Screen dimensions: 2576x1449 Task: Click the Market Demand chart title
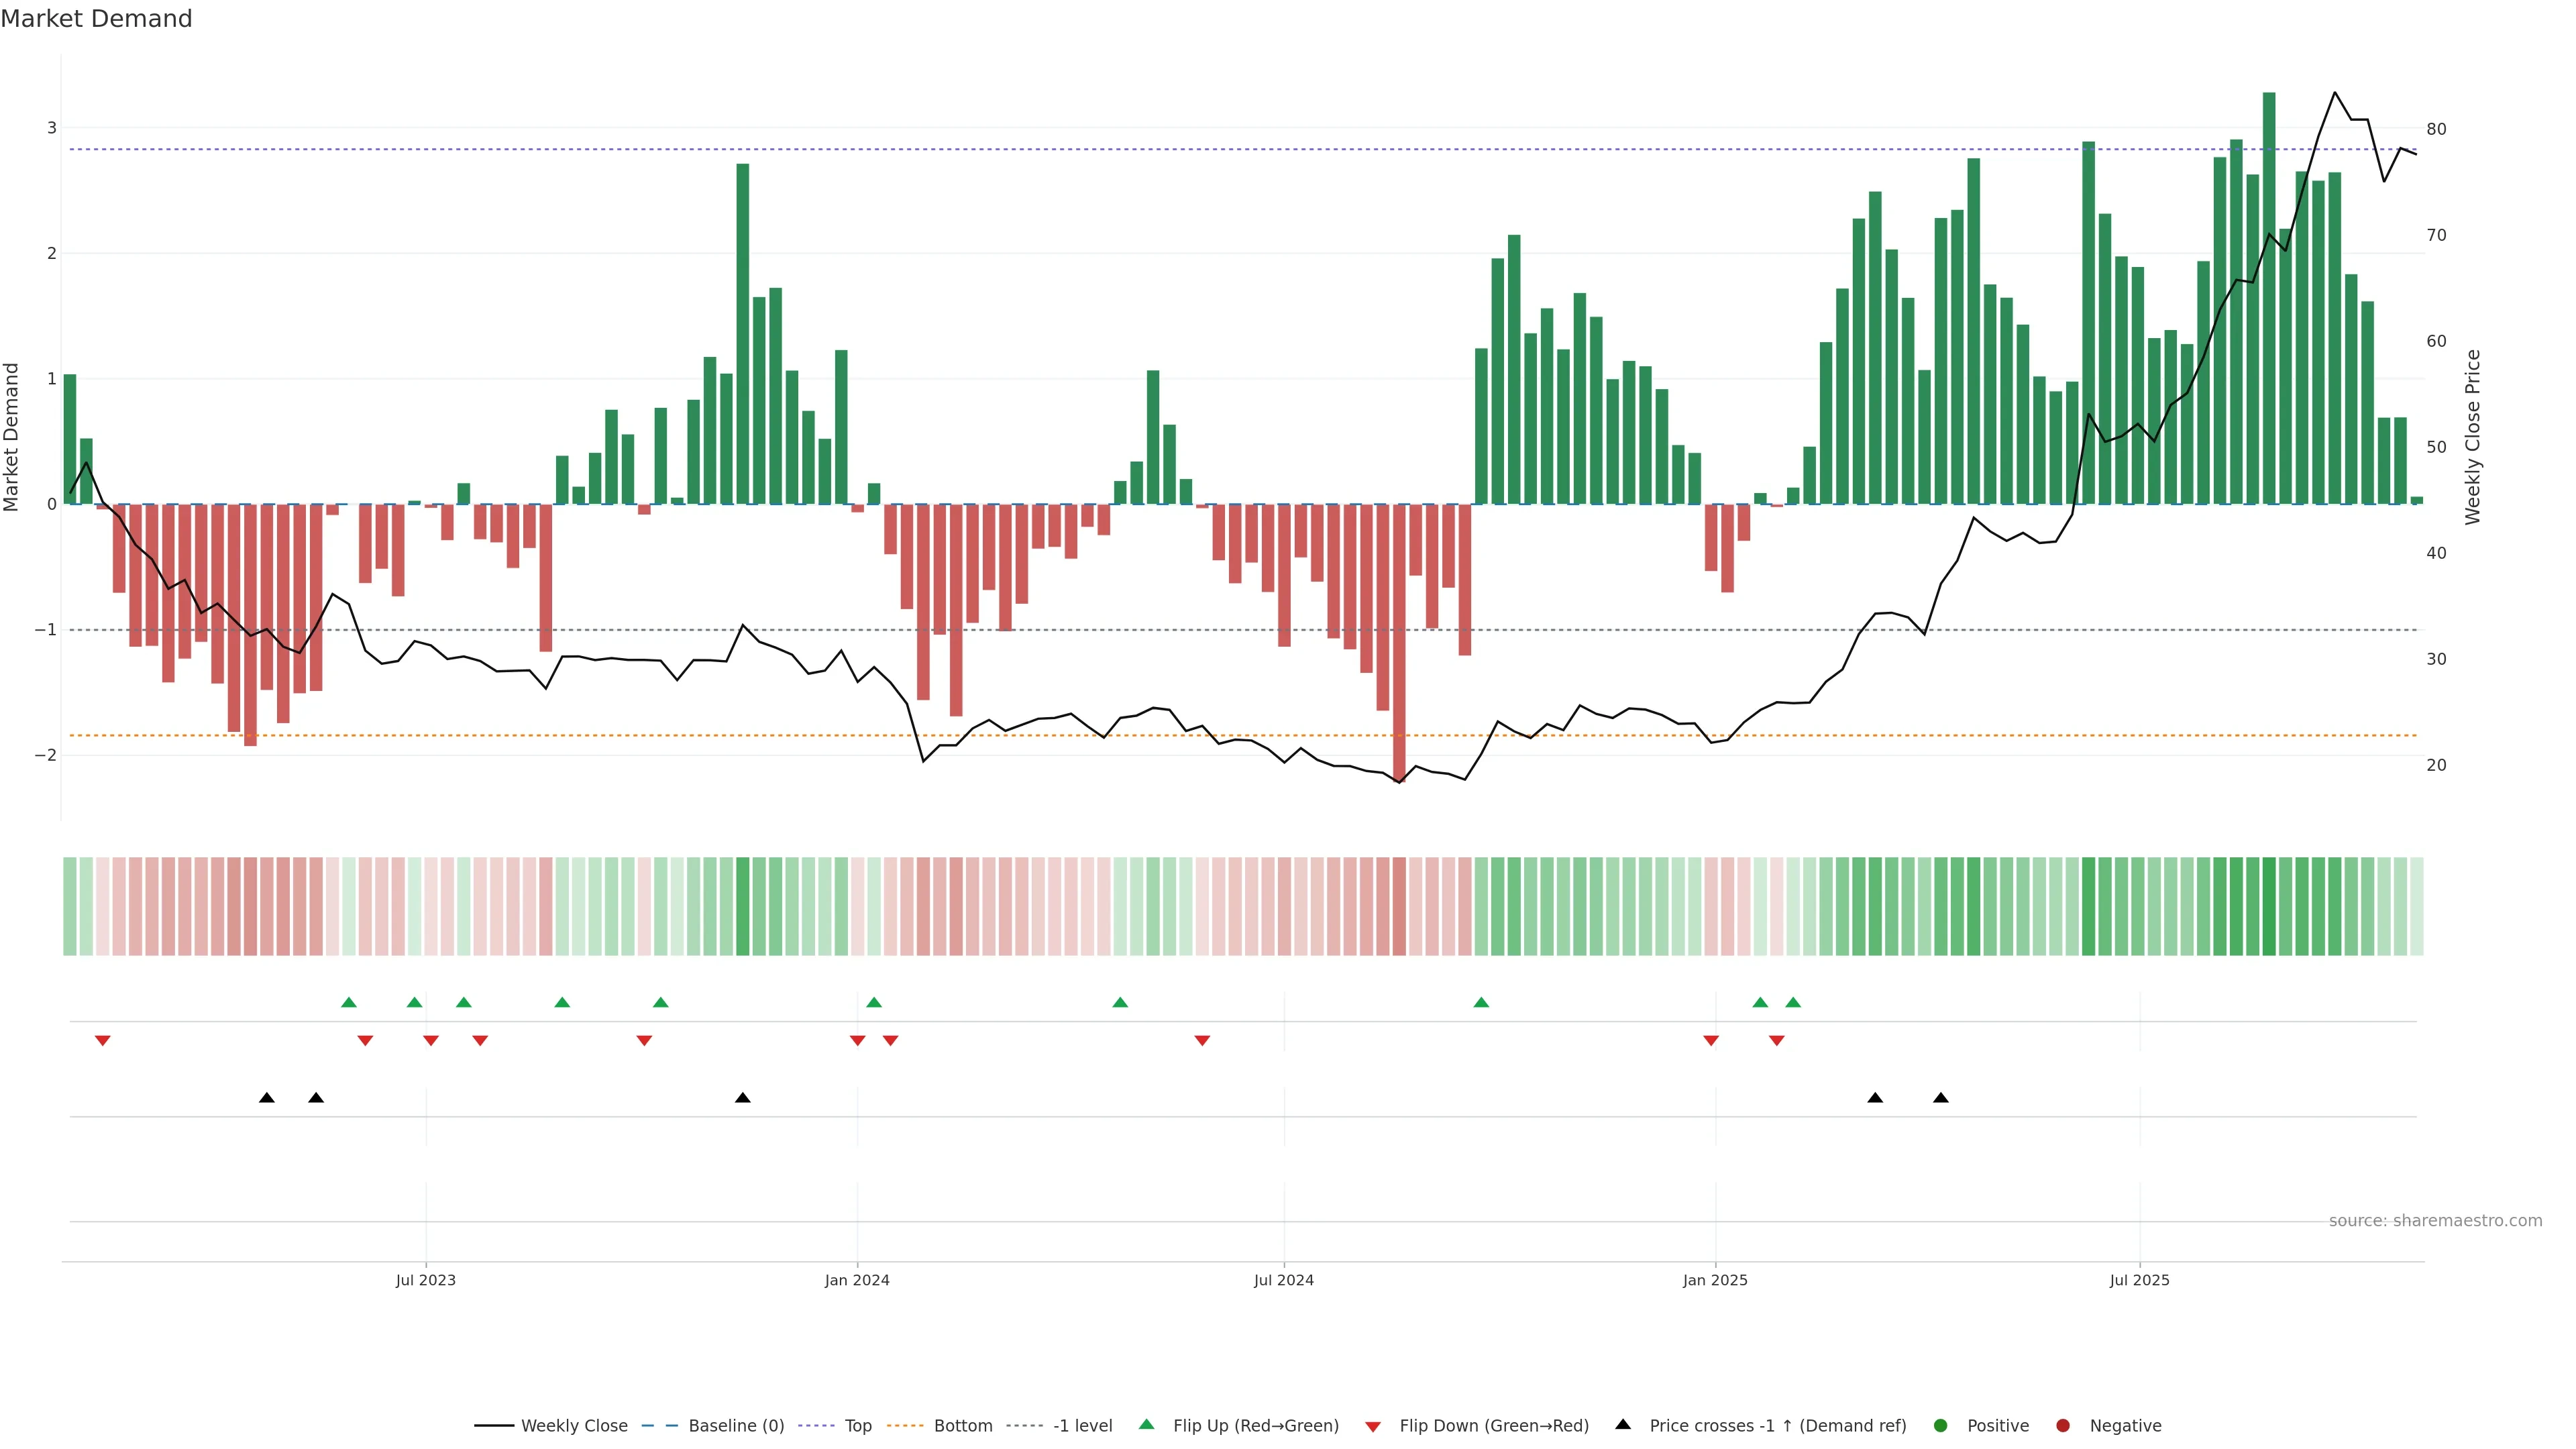pos(96,19)
